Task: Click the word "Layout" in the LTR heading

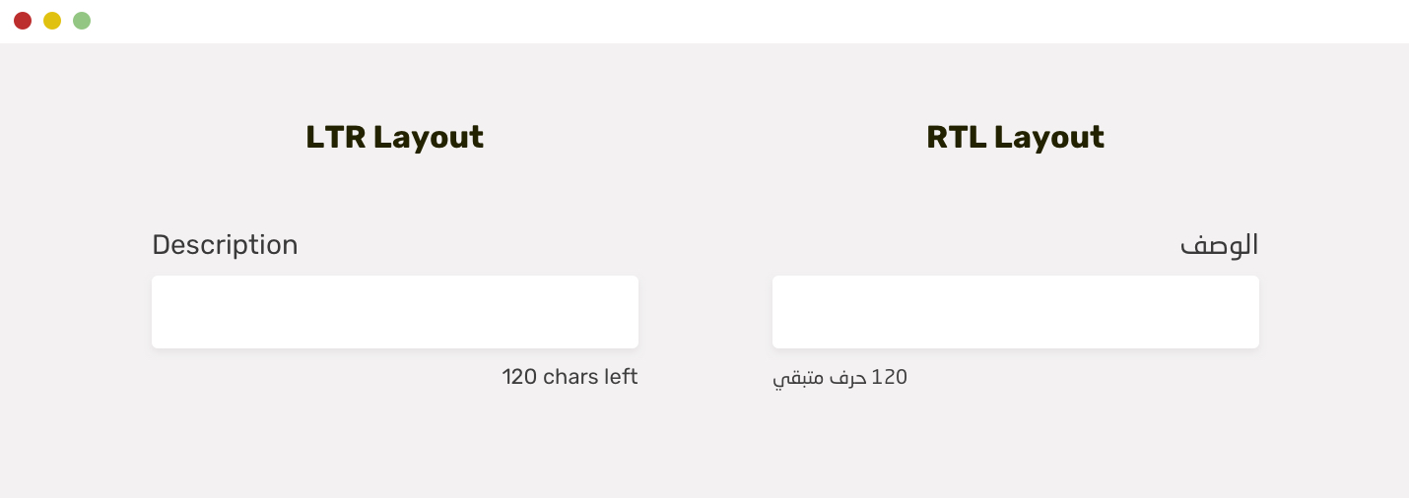Action: click(428, 137)
